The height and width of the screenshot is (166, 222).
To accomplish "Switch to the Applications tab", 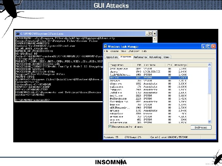I will [112, 57].
